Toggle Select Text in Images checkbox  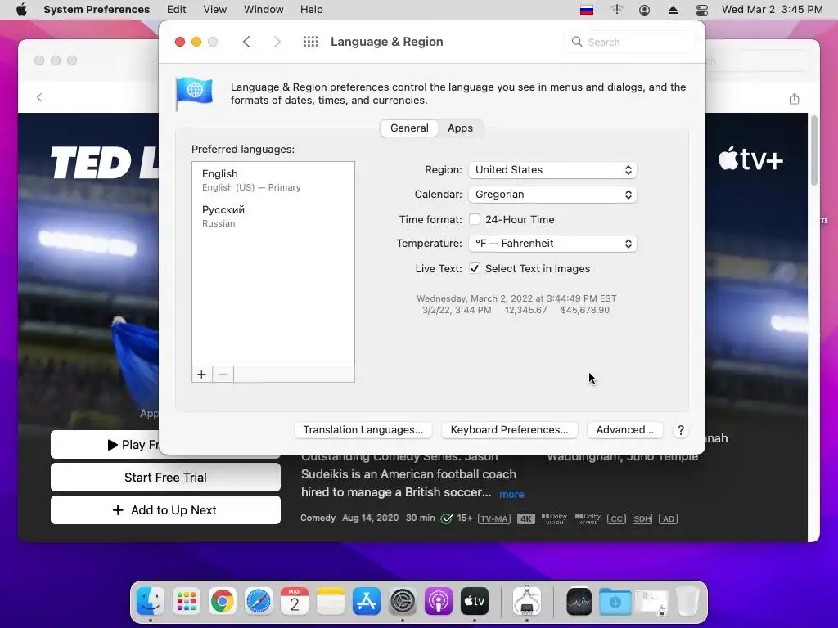475,268
